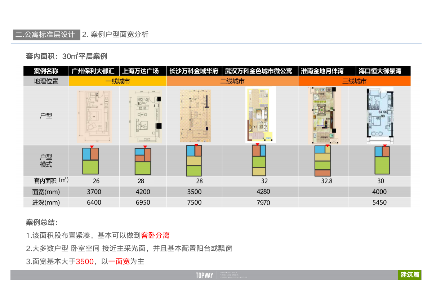
Task: Click the 上海万达广场 layout pattern diagram
Action: [143, 161]
